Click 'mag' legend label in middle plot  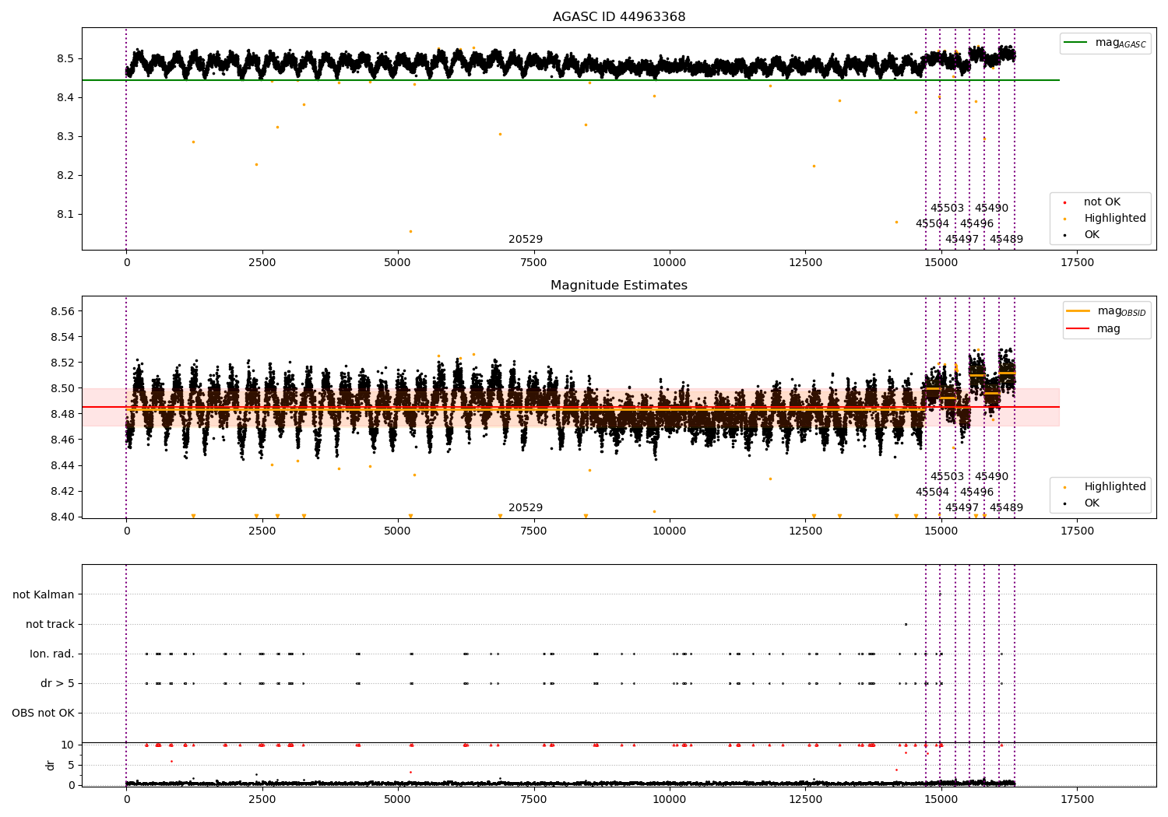click(1109, 328)
